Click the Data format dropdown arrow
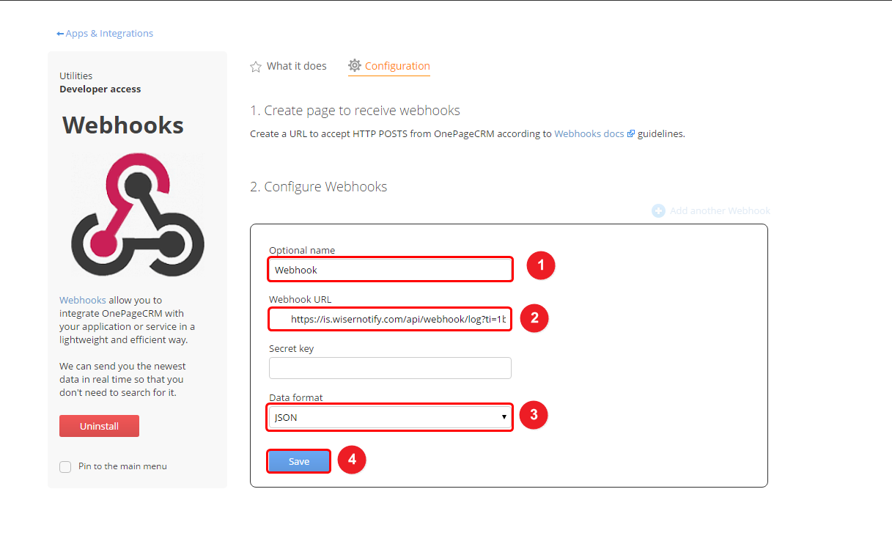The height and width of the screenshot is (555, 892). point(504,417)
